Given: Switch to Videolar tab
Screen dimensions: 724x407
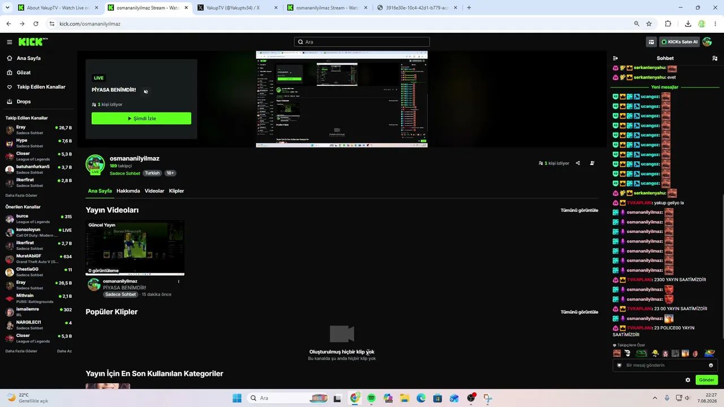Looking at the screenshot, I should point(154,191).
